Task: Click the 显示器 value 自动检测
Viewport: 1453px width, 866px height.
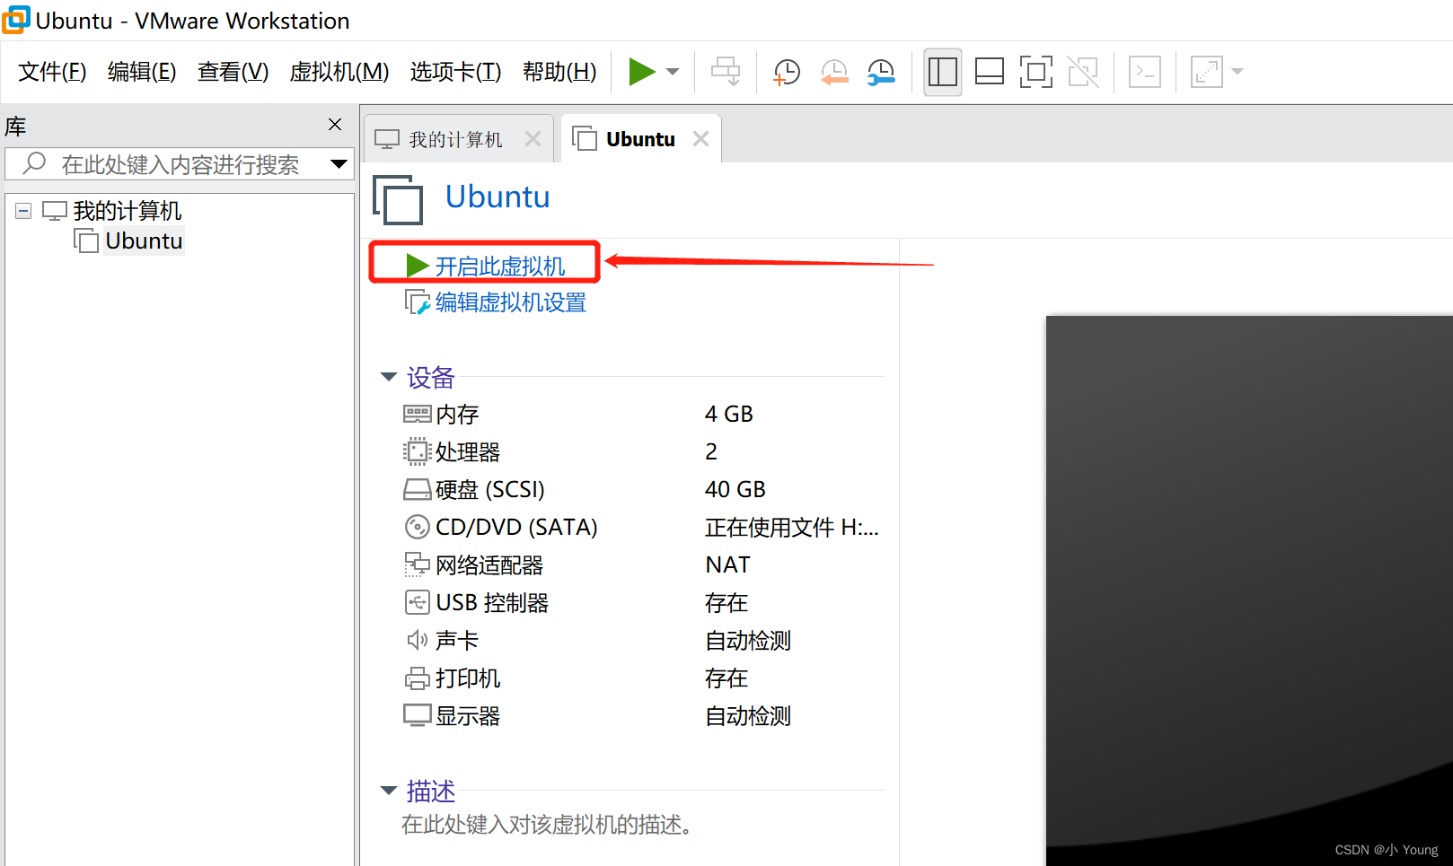Action: pos(748,715)
